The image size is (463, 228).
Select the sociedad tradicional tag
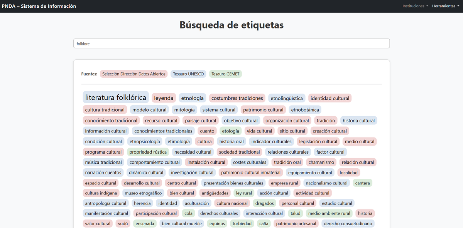pyautogui.click(x=239, y=152)
